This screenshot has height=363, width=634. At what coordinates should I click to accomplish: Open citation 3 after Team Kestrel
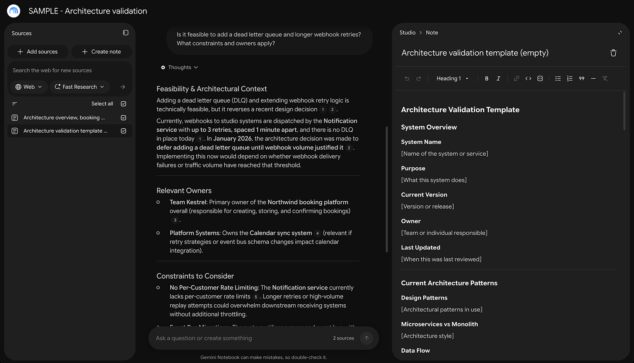[x=174, y=220]
